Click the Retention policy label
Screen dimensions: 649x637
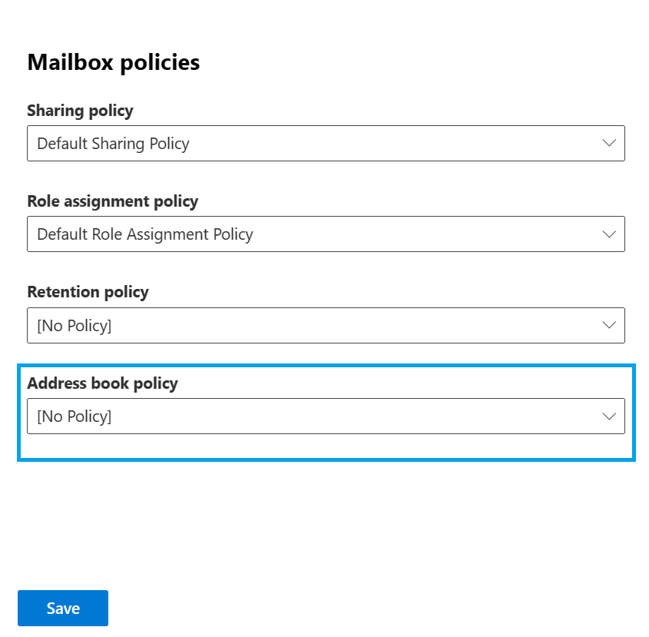click(x=88, y=292)
